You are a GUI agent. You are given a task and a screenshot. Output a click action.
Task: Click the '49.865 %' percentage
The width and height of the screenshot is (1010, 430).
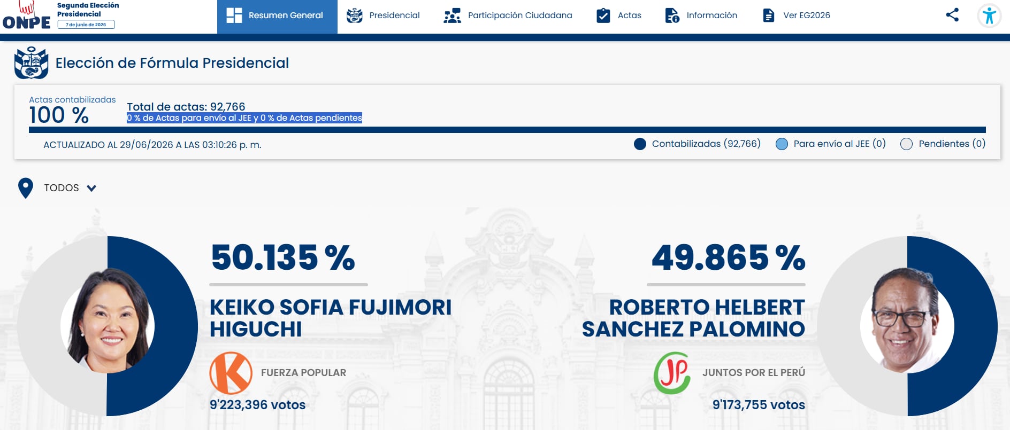tap(729, 257)
